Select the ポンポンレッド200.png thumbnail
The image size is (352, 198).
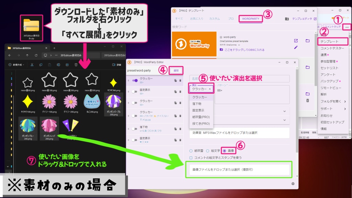coord(50,127)
